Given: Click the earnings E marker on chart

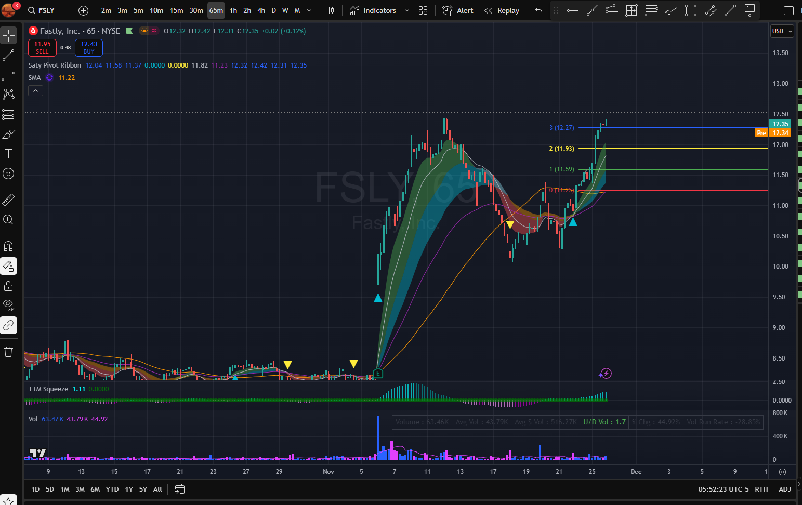Looking at the screenshot, I should (x=378, y=373).
